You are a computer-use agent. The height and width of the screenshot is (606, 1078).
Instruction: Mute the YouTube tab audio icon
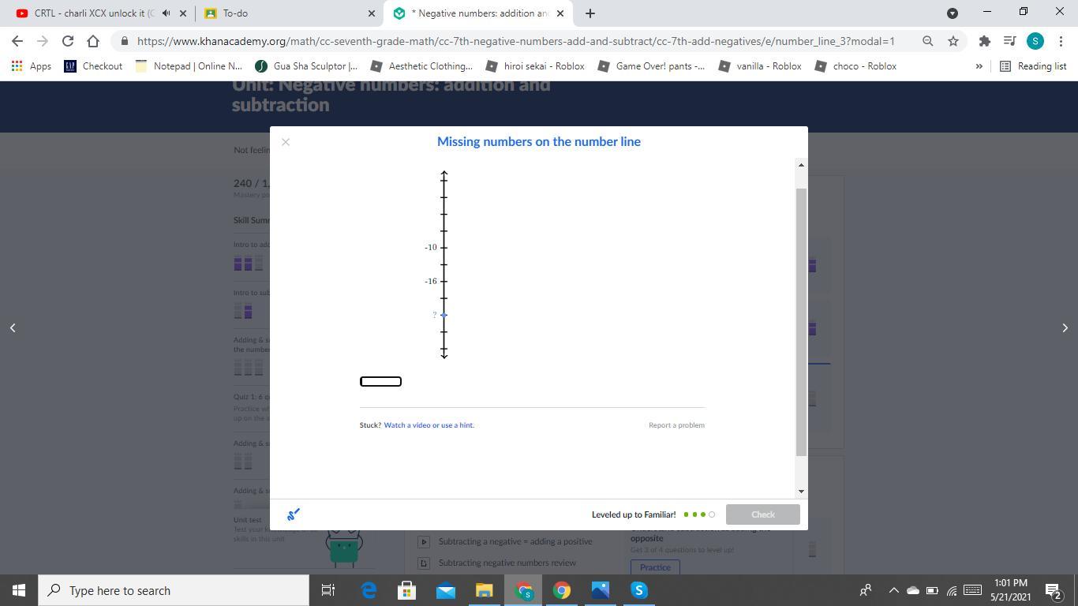pyautogui.click(x=166, y=13)
